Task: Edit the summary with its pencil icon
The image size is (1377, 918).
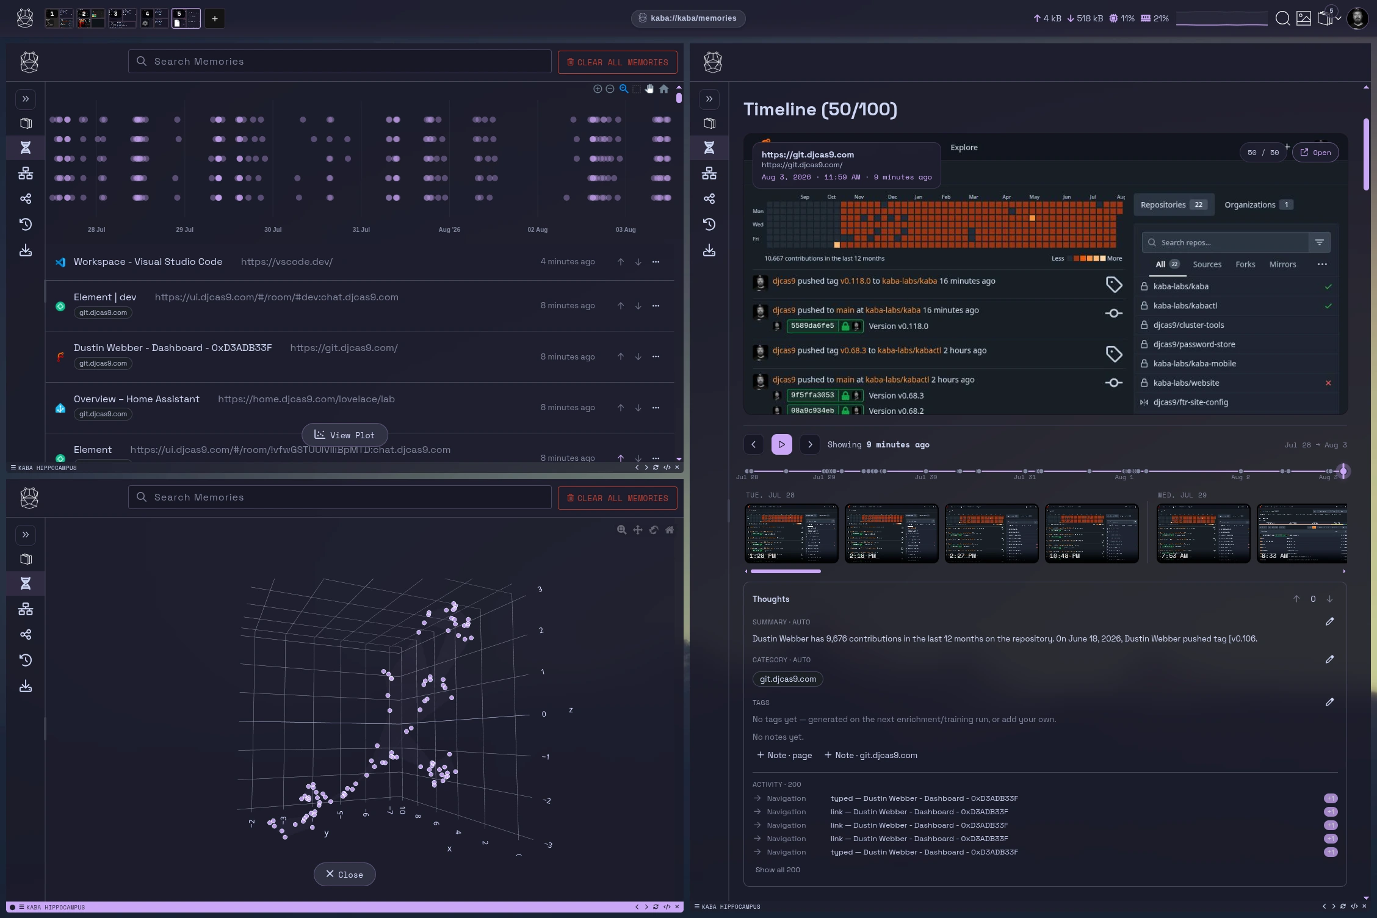Action: tap(1329, 621)
